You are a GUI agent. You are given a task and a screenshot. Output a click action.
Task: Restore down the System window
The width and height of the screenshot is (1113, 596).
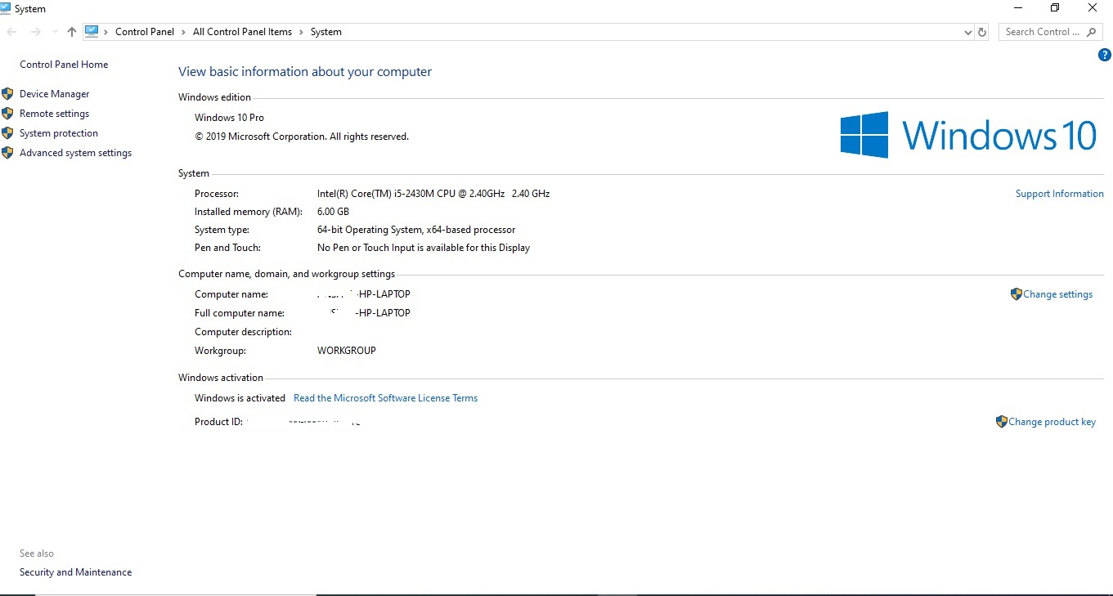[1055, 8]
